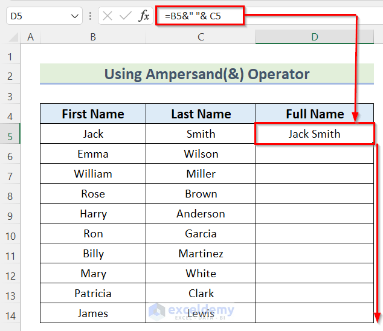
Task: Select column A header
Action: (x=30, y=37)
